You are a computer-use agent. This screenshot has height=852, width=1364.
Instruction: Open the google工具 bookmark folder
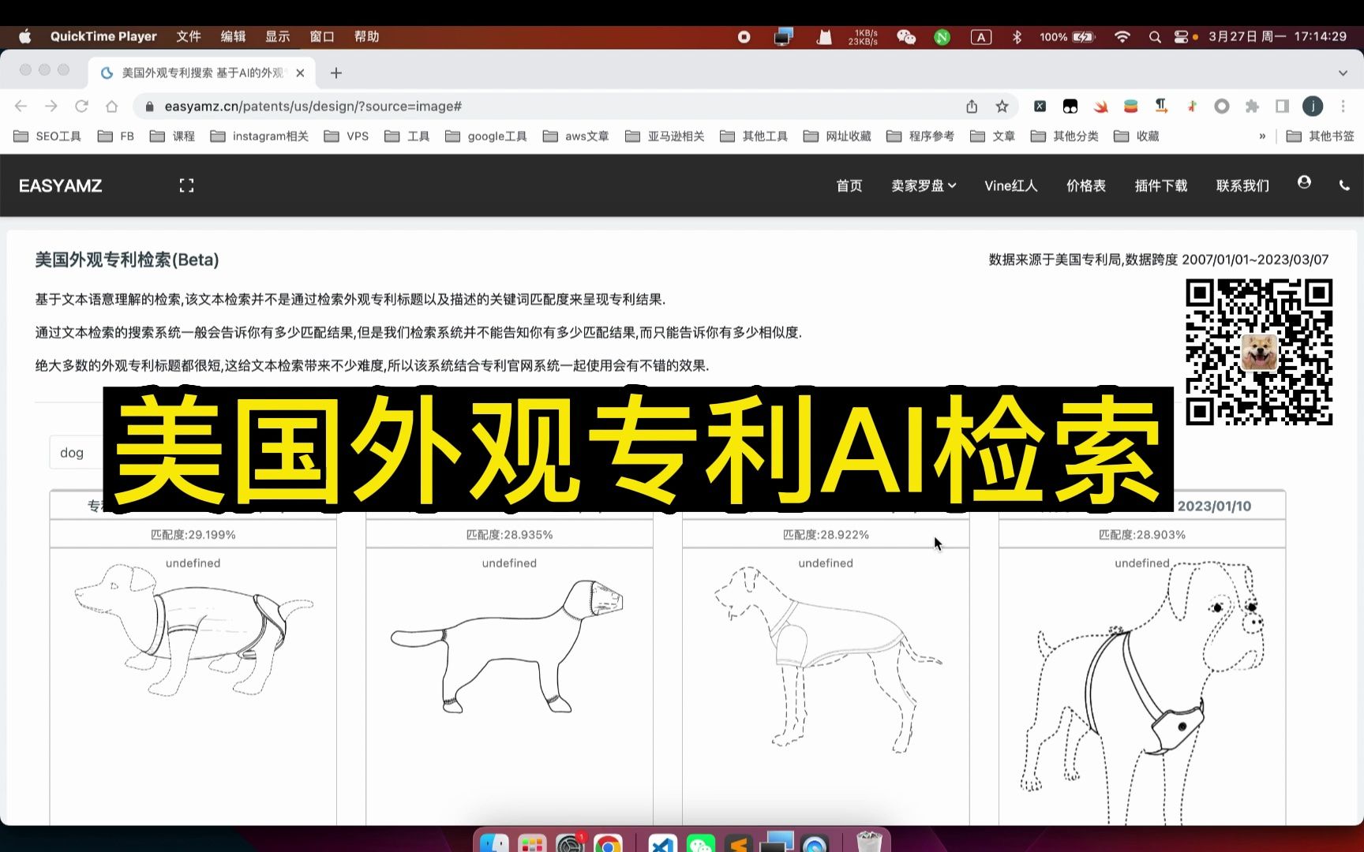(x=485, y=136)
